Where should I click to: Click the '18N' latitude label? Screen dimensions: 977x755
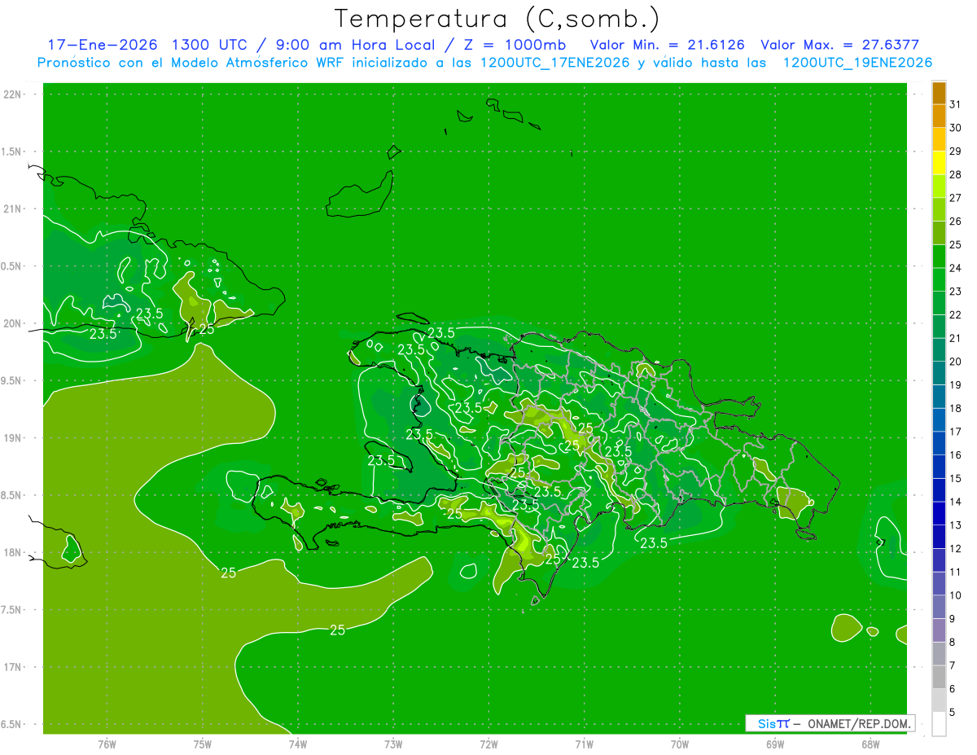13,553
